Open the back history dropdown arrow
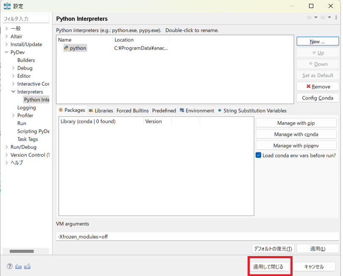 316,17
